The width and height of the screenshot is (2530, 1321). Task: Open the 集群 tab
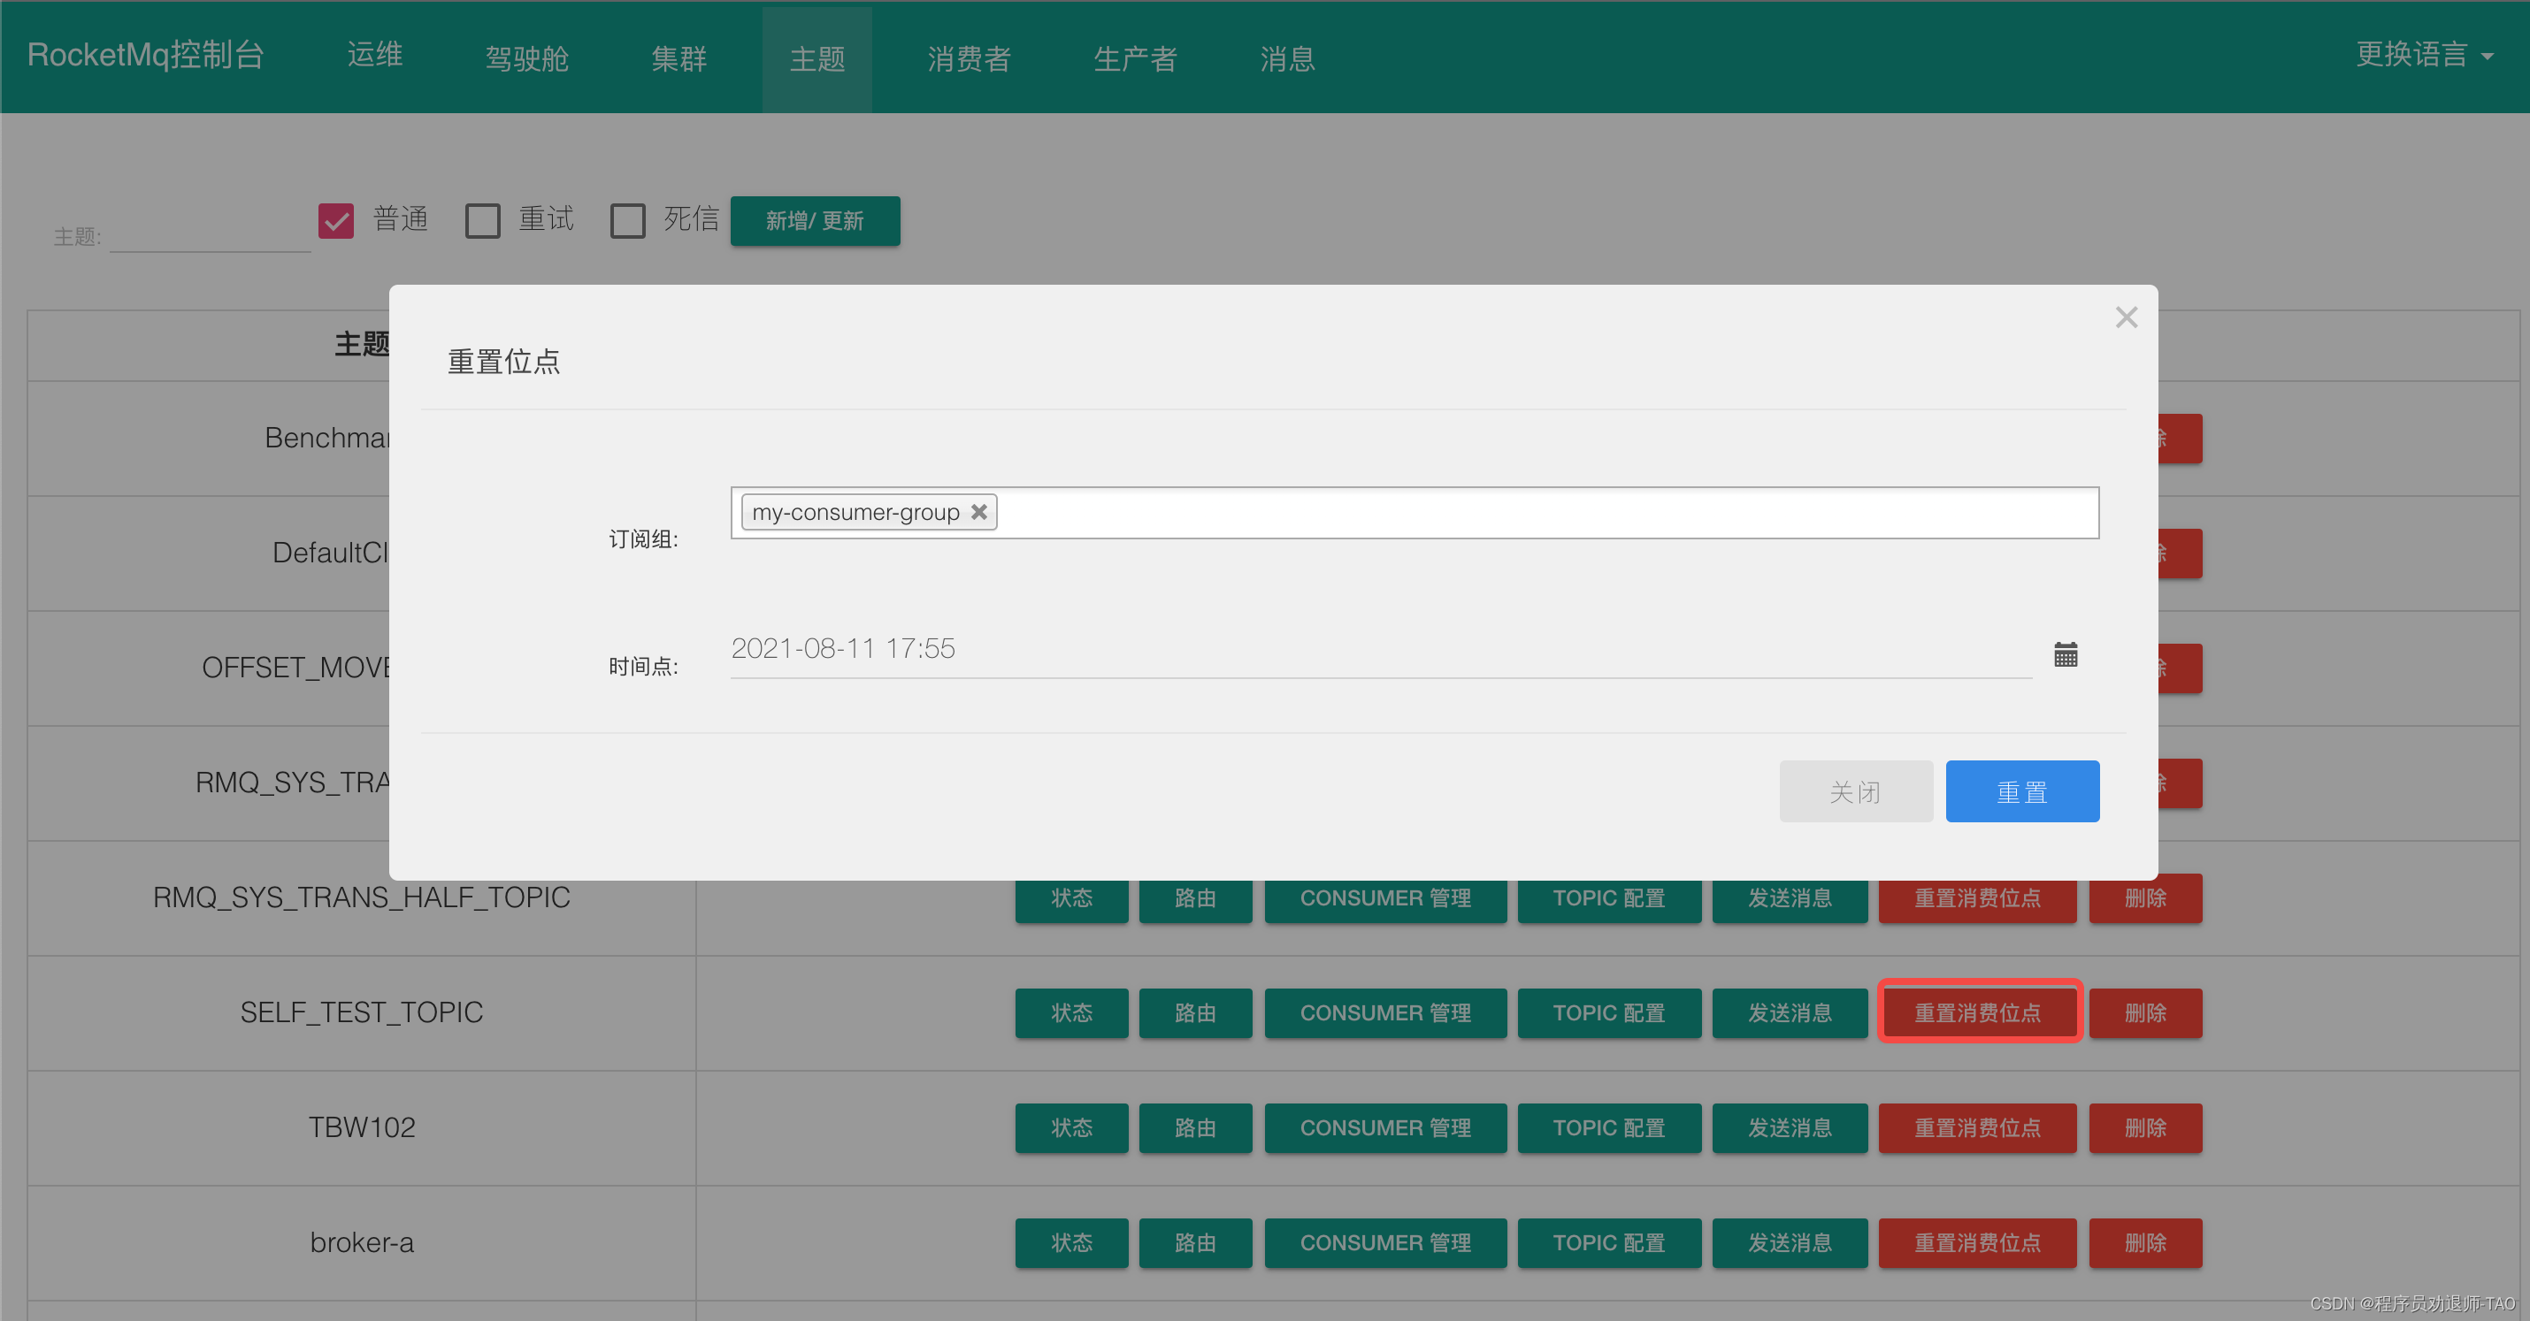[678, 57]
